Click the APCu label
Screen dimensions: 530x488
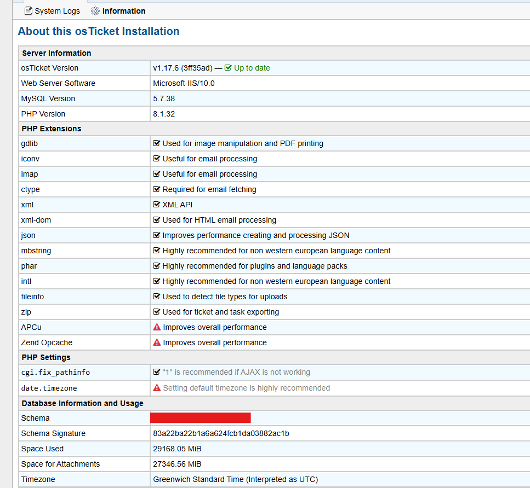tap(31, 327)
